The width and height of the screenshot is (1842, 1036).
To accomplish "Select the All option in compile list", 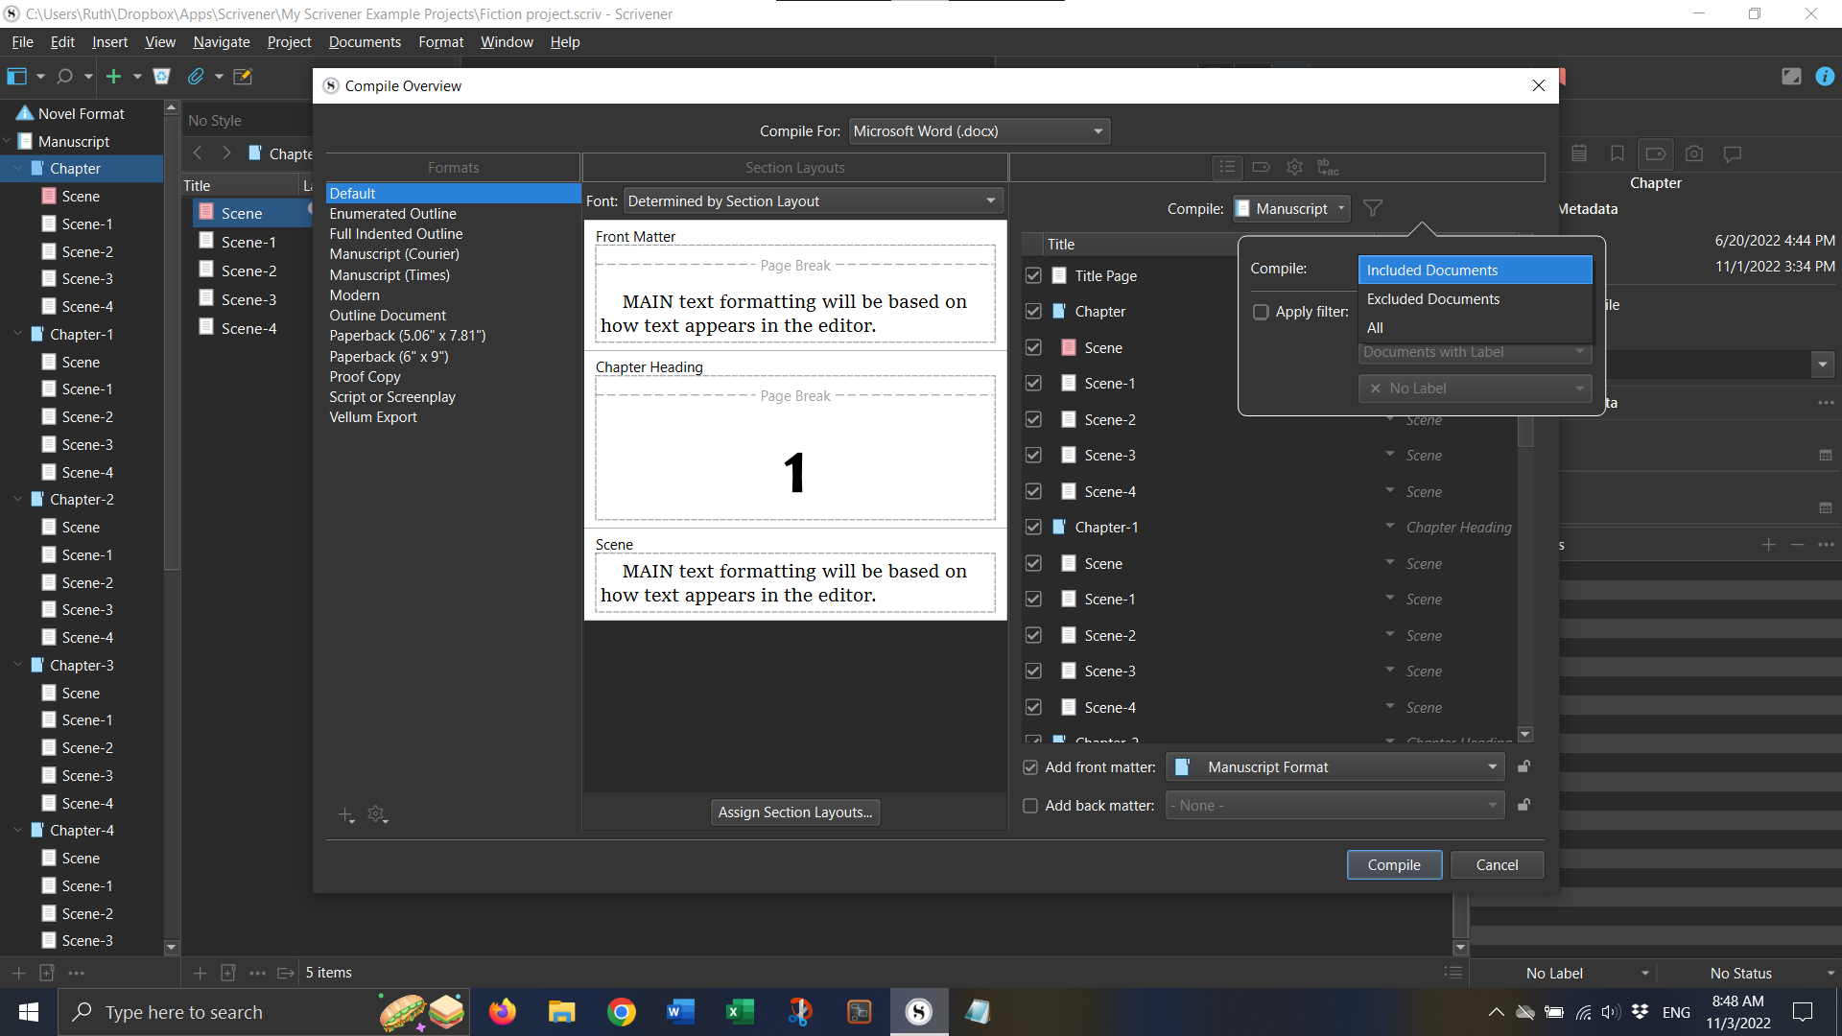I will click(1475, 328).
